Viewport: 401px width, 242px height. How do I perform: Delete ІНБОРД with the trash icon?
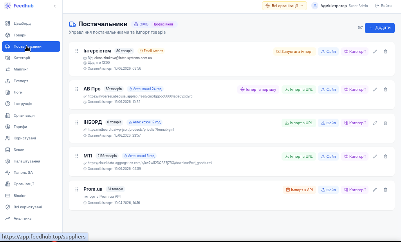tap(385, 123)
